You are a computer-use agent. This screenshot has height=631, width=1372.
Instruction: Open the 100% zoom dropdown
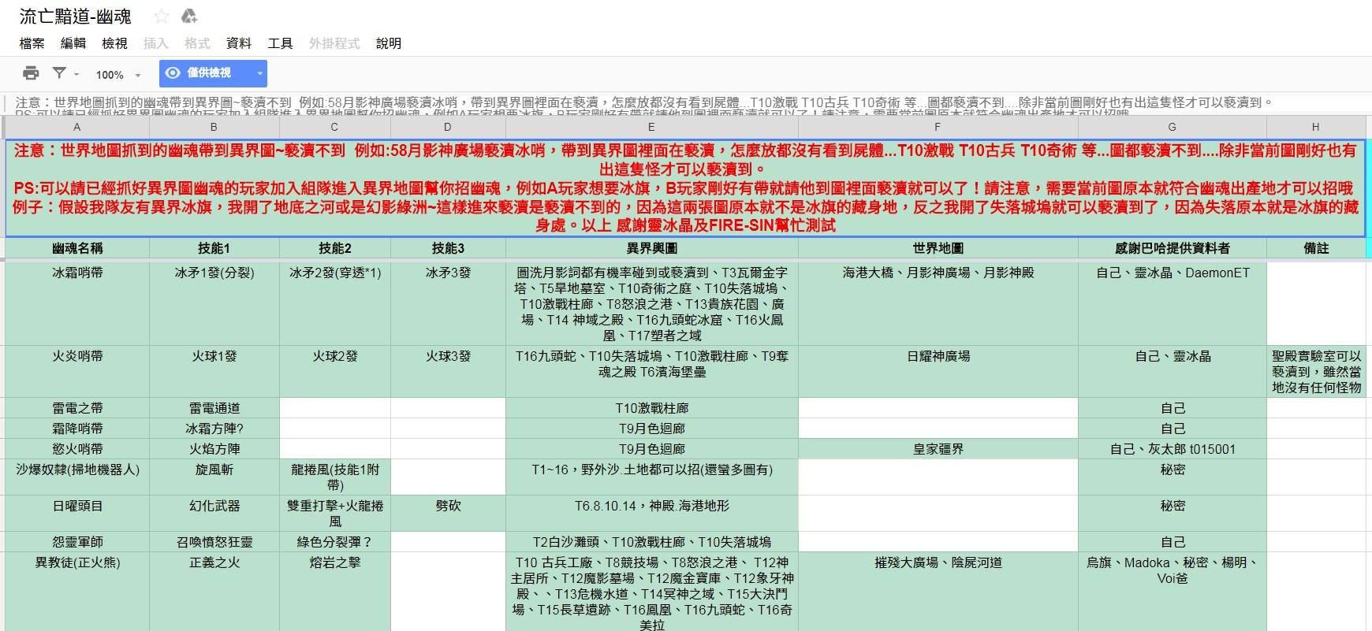[x=118, y=75]
